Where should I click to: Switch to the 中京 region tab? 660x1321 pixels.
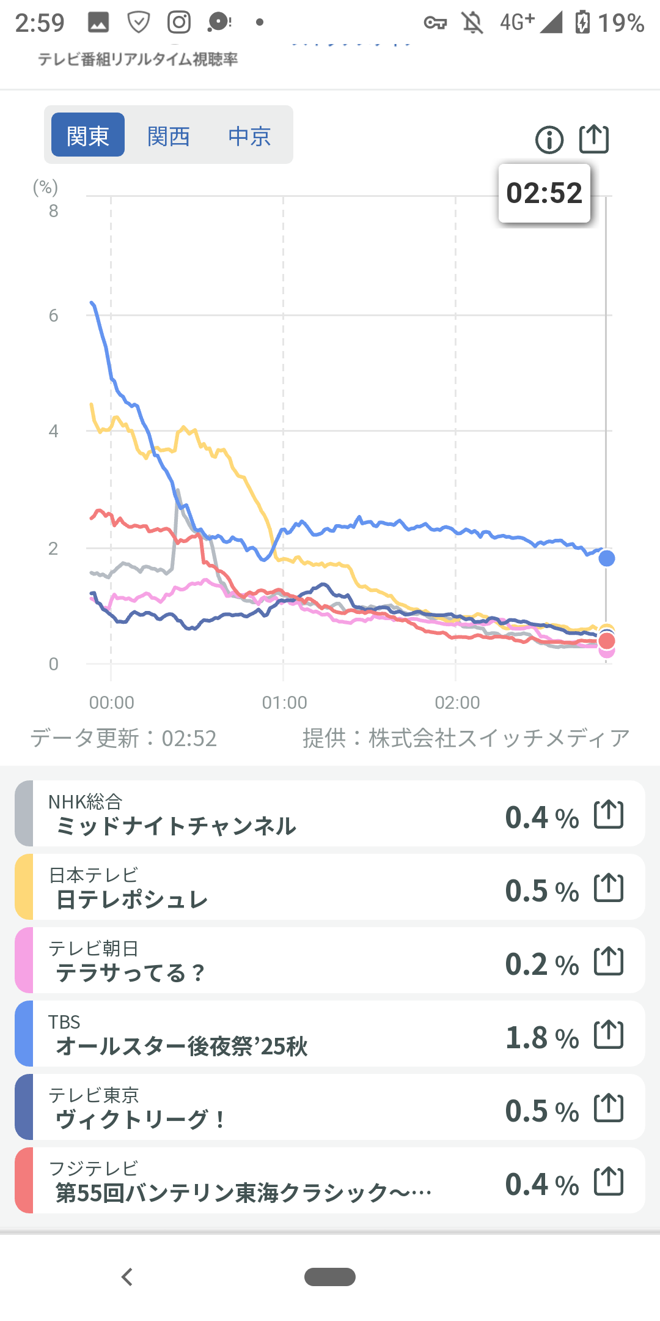click(x=249, y=136)
